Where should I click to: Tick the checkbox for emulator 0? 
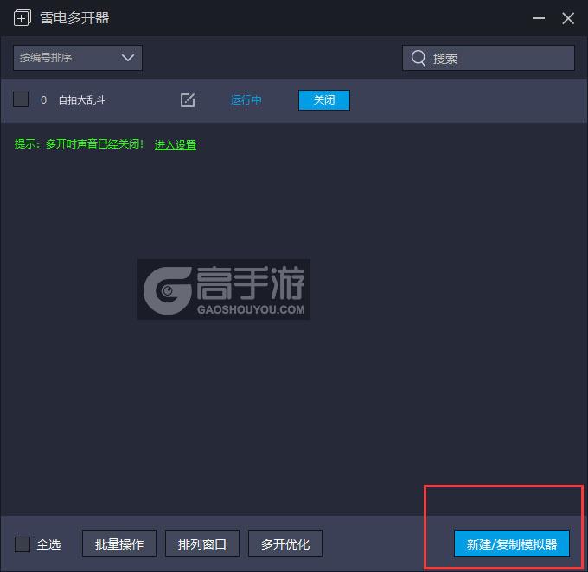tap(21, 99)
